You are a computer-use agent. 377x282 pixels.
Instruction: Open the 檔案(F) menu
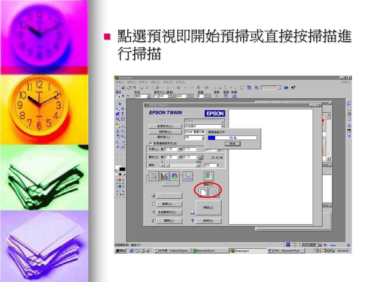[x=120, y=82]
